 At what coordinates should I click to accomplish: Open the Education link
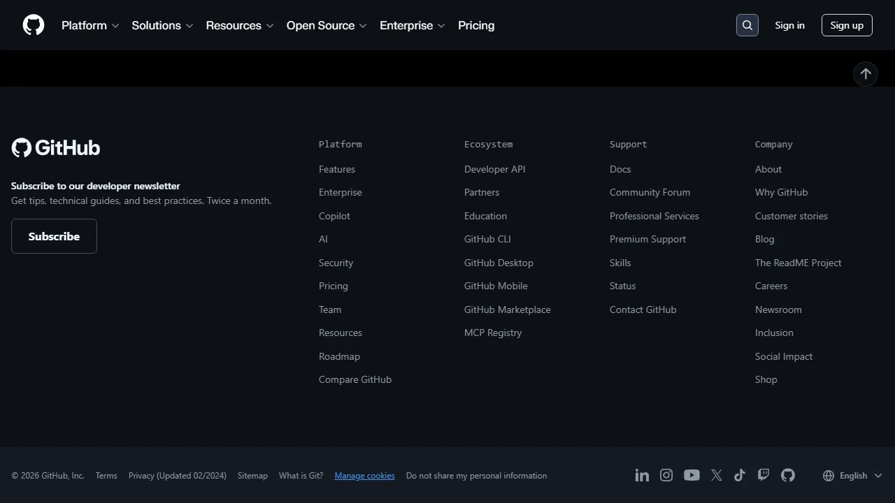[485, 216]
